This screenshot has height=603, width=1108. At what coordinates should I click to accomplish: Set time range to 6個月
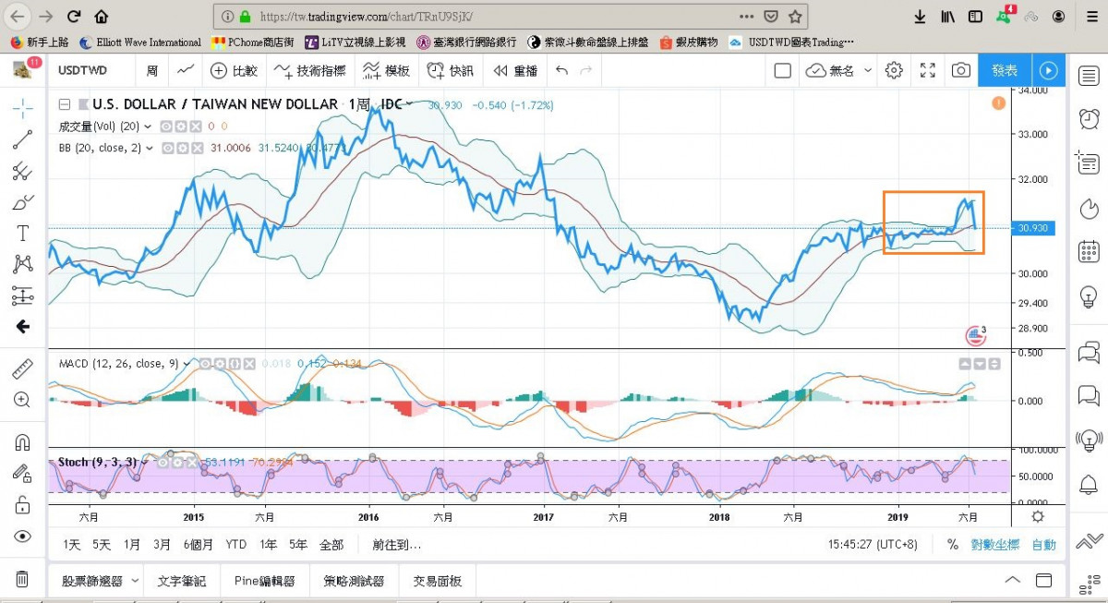(199, 545)
